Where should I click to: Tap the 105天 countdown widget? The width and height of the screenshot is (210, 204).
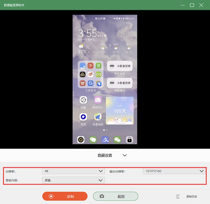[120, 111]
